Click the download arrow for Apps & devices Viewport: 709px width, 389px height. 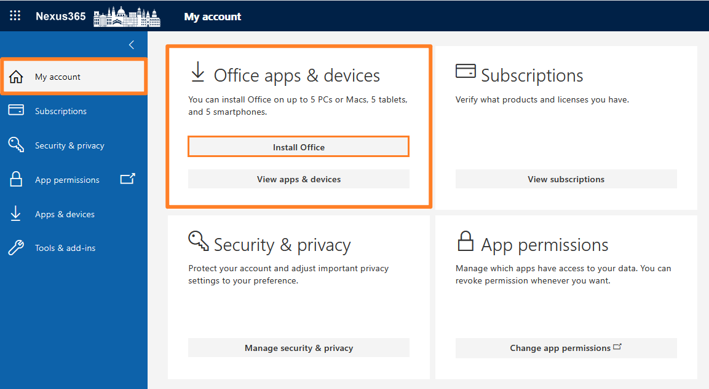pos(15,214)
